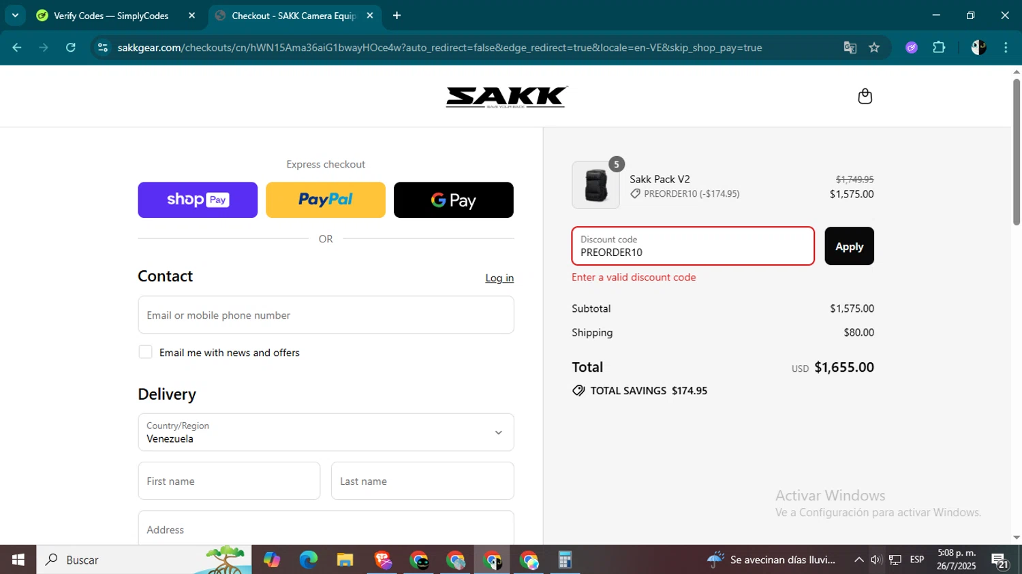Open the Chrome three-dot menu
The width and height of the screenshot is (1022, 574).
point(1006,48)
